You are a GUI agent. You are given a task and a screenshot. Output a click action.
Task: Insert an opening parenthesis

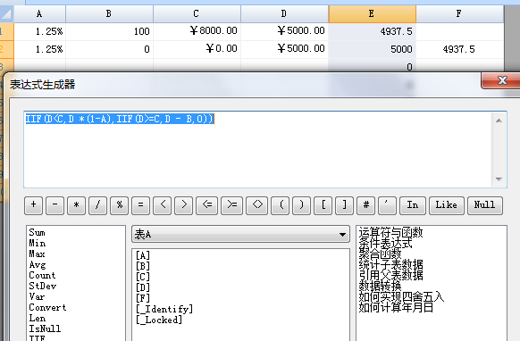pos(281,205)
